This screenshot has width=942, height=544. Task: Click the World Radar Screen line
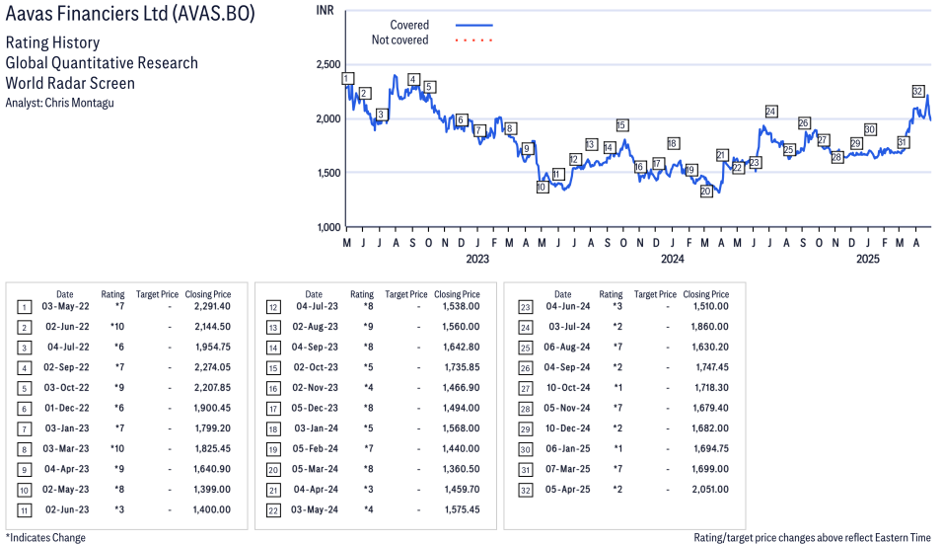pyautogui.click(x=70, y=83)
